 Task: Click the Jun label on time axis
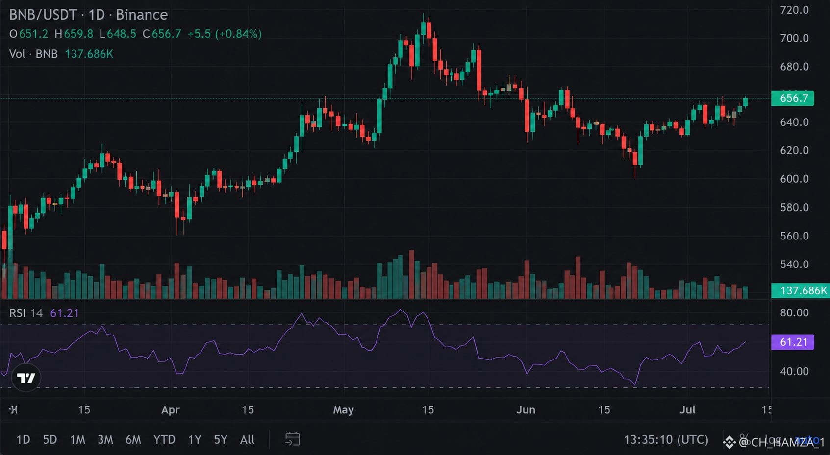coord(526,410)
